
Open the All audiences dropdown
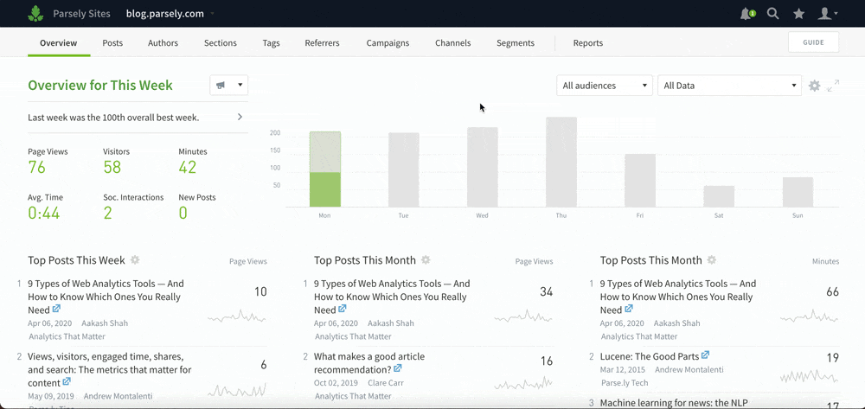click(x=605, y=86)
